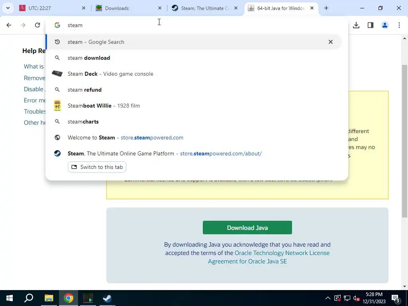Click the address bar containing 'steam'
This screenshot has height=306, width=408.
196,25
